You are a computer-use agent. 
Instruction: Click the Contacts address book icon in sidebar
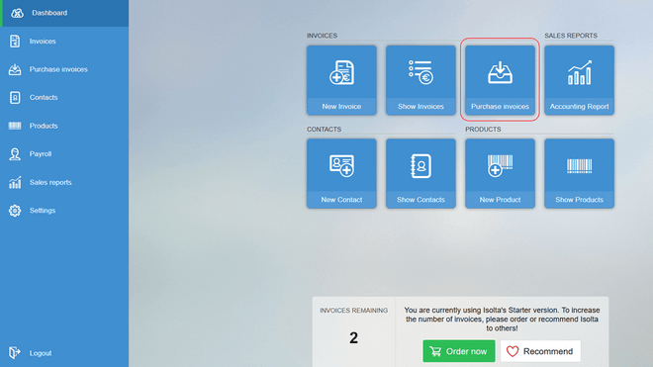[15, 98]
